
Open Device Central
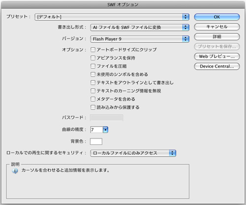[x=217, y=66]
